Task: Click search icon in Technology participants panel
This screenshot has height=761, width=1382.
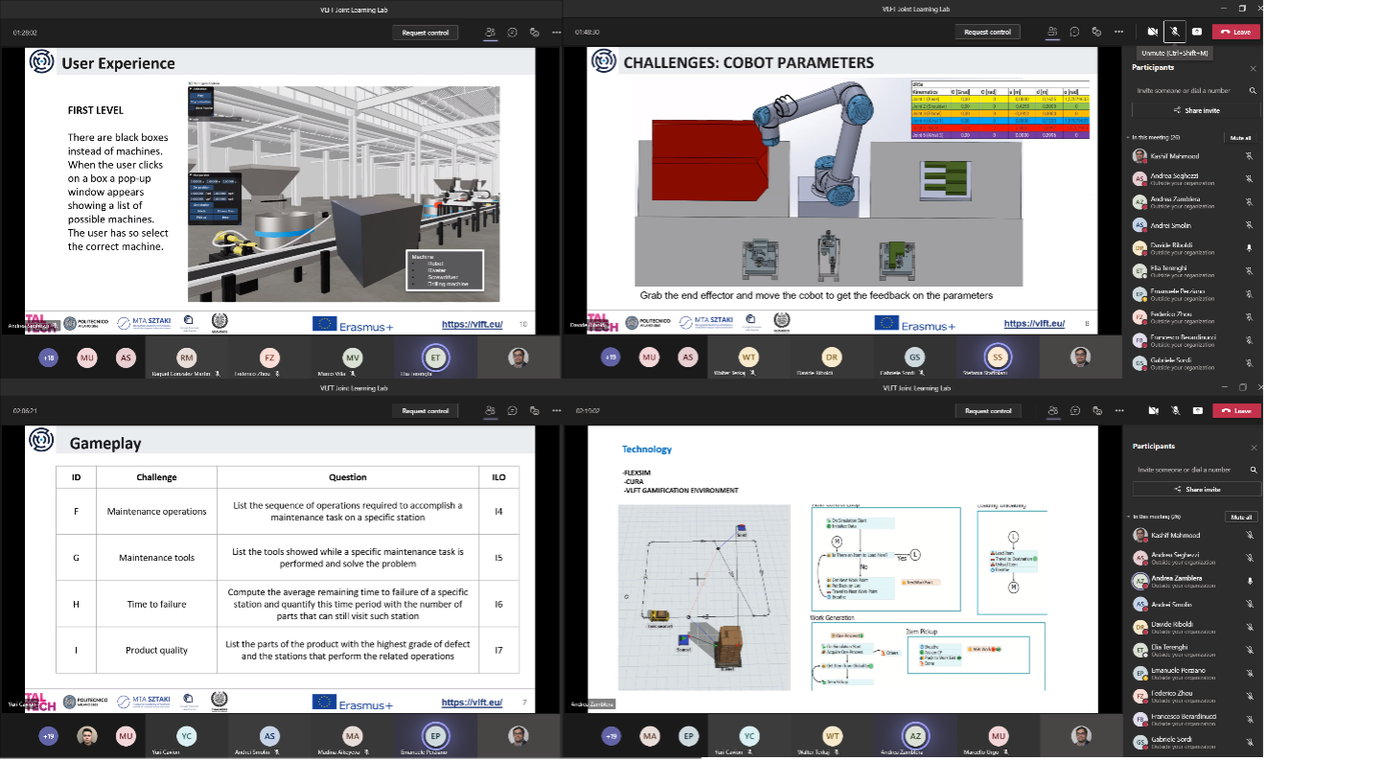Action: pos(1253,470)
